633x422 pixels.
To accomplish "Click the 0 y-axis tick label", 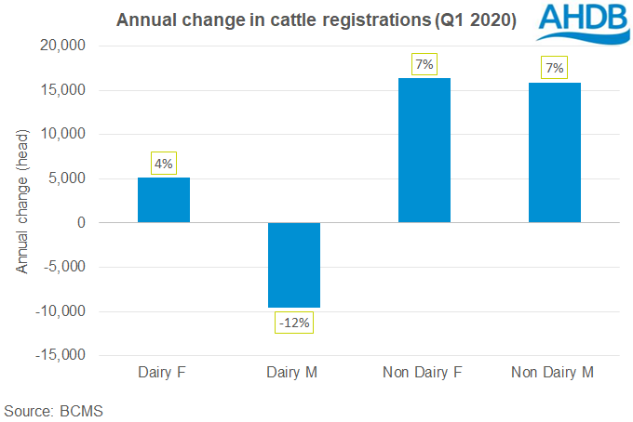I will click(x=82, y=222).
